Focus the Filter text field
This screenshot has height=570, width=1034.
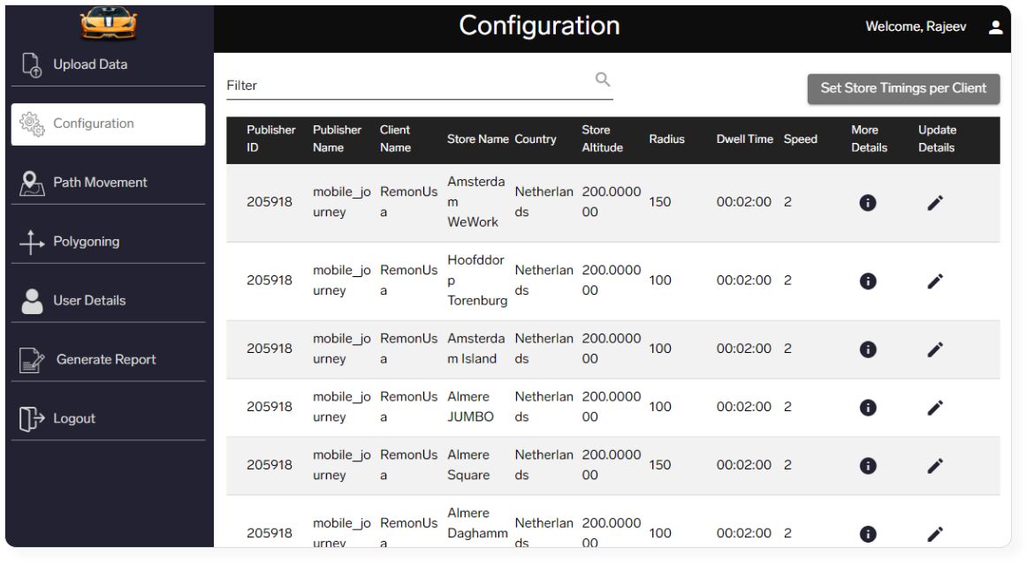coord(409,86)
